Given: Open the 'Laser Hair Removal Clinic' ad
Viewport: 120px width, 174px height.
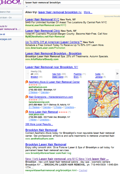Looking at the screenshot, I should [43, 31].
